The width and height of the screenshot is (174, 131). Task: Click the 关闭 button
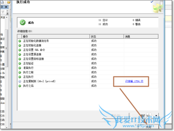(148, 127)
